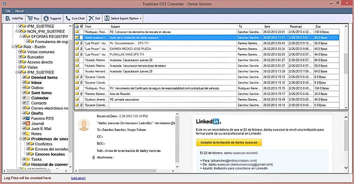The height and width of the screenshot is (184, 354).
Task: Click 'Log Files will be created here' status text
Action: tap(27, 178)
